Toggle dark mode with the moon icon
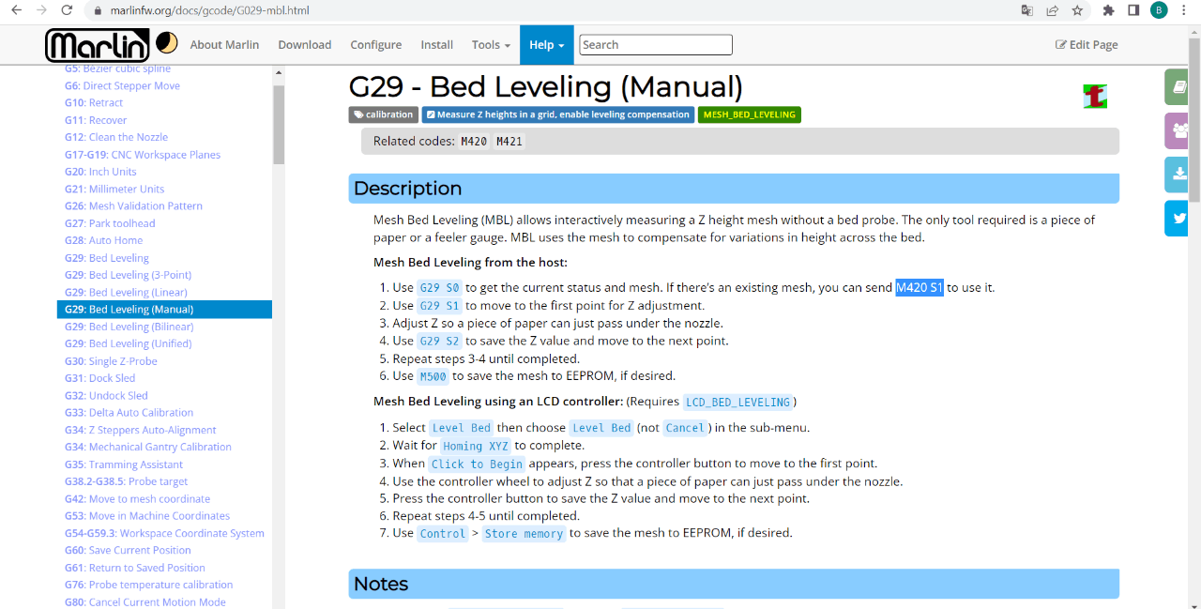This screenshot has height=609, width=1201. coord(166,43)
